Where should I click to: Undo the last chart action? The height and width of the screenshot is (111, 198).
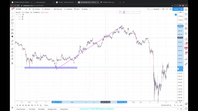pos(90,9)
